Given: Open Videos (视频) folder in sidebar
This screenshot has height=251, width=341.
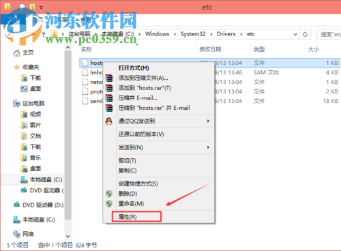Looking at the screenshot, I should click(35, 114).
